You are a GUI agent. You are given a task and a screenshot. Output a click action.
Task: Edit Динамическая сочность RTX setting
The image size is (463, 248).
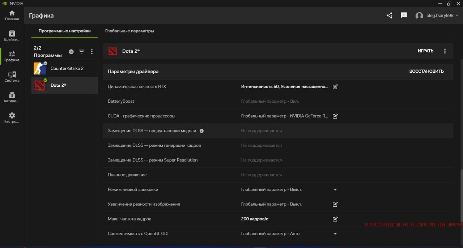pyautogui.click(x=335, y=87)
